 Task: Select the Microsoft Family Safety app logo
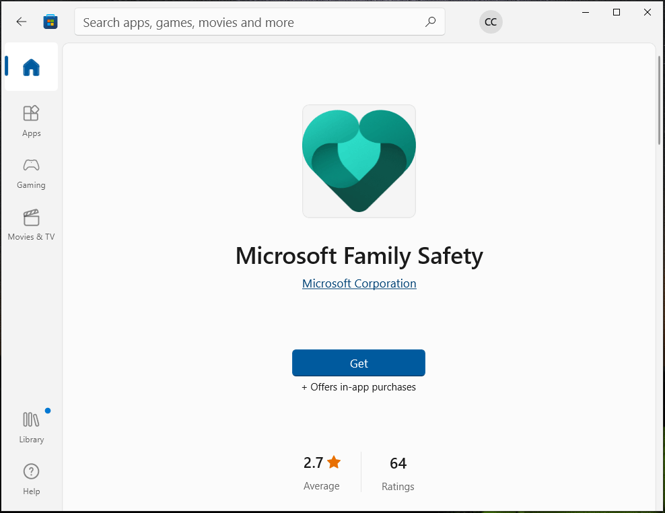(359, 162)
